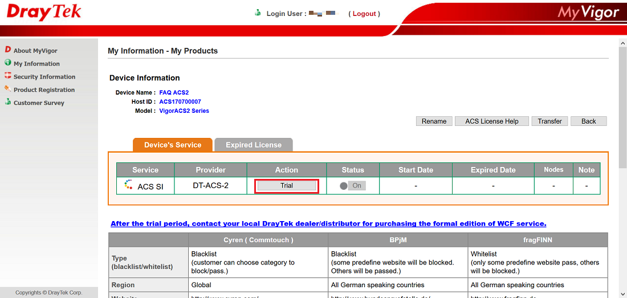Click the Security Information shield icon
The height and width of the screenshot is (298, 627).
click(x=7, y=76)
